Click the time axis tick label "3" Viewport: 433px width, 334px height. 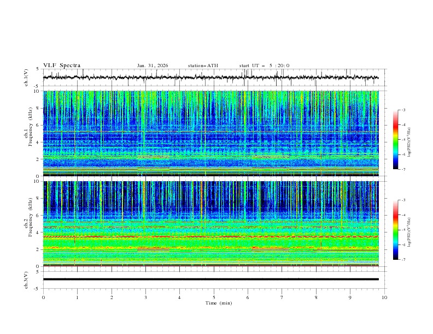click(x=145, y=297)
